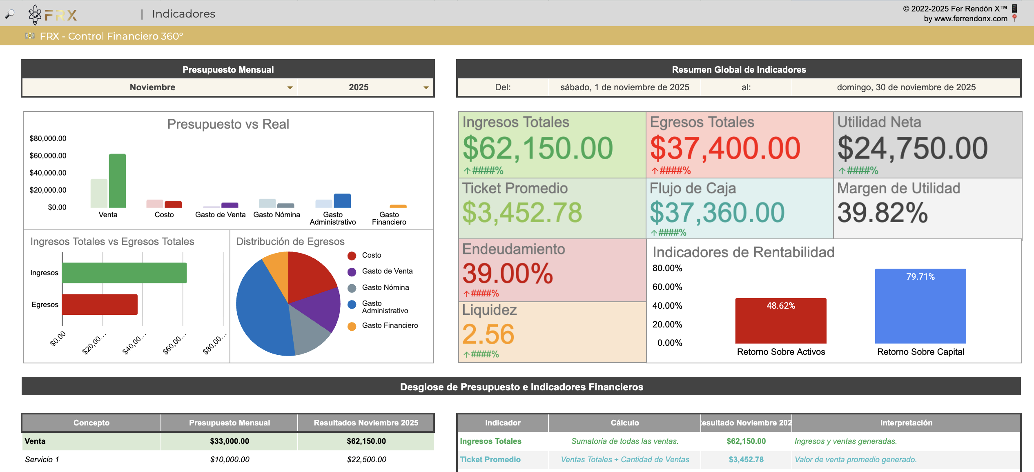The height and width of the screenshot is (472, 1034).
Task: Click the FRX rocket logo
Action: [35, 15]
